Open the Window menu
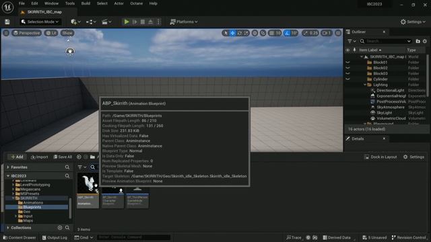Viewport: 431px width, 242px height. [x=51, y=3]
